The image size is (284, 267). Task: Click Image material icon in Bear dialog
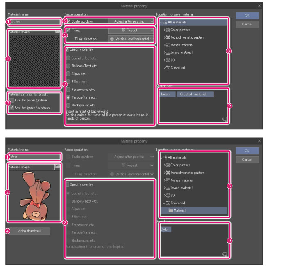[x=168, y=188]
